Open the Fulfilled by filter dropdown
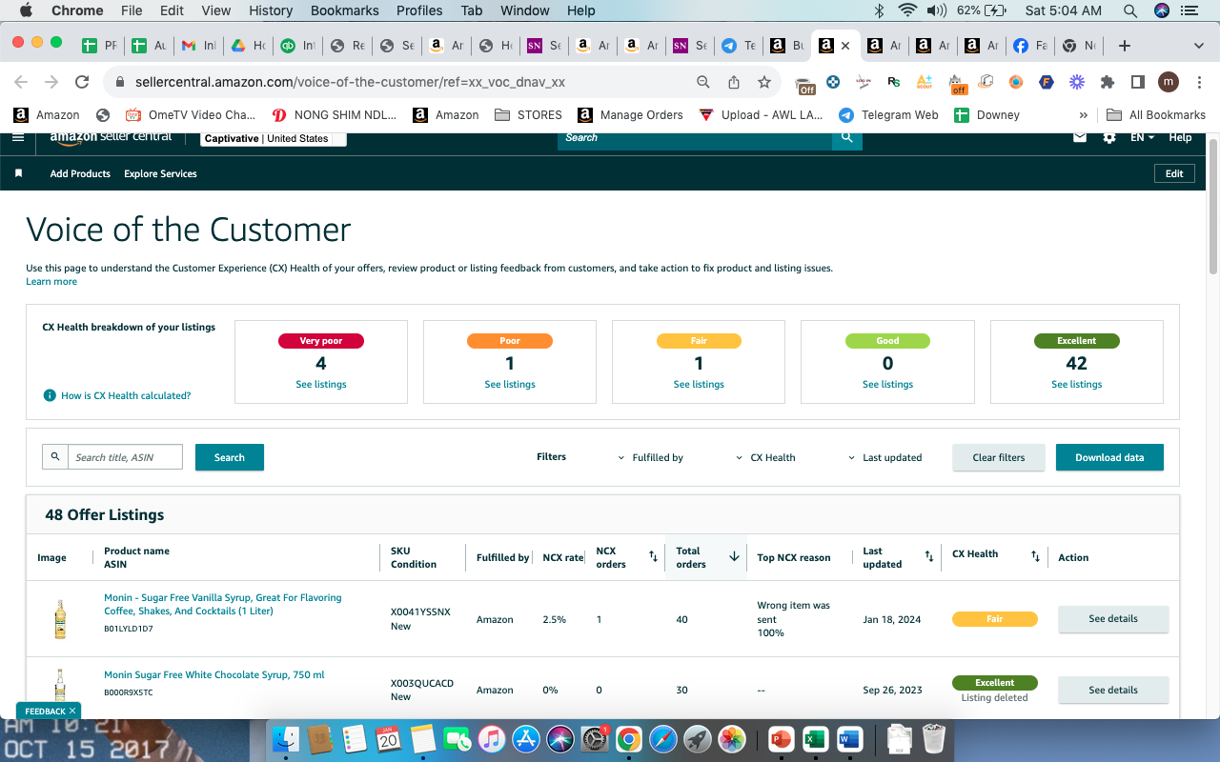 click(651, 457)
